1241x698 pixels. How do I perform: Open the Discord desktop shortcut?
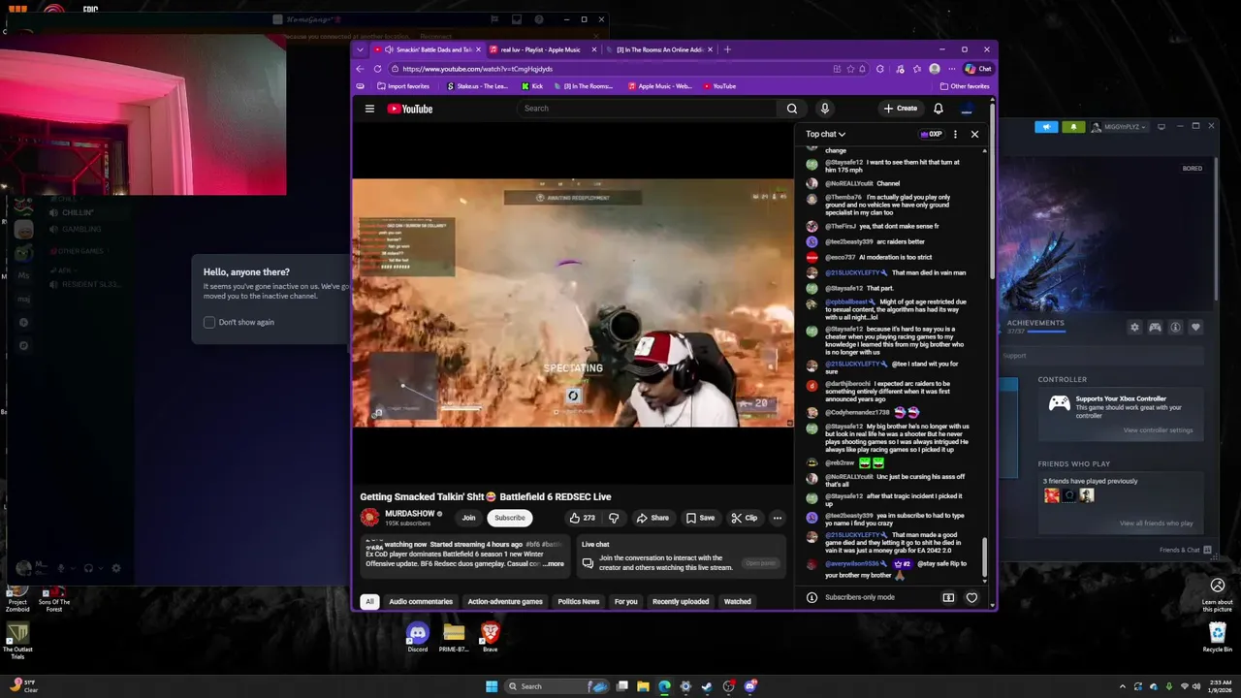coord(418,637)
